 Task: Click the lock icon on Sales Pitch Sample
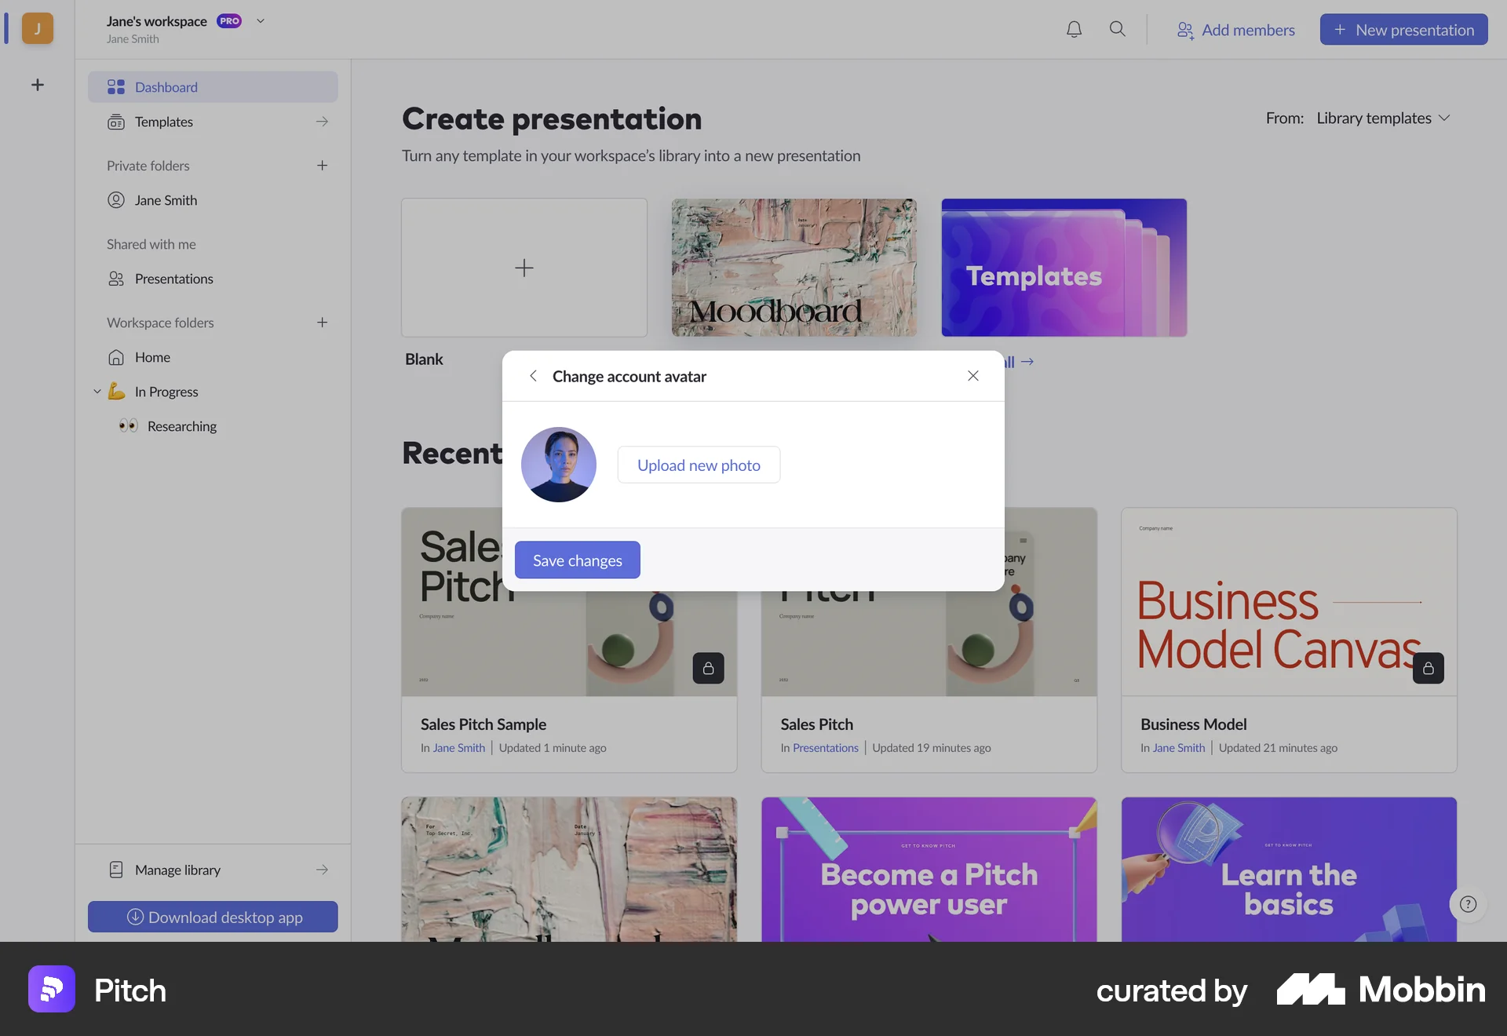(708, 668)
